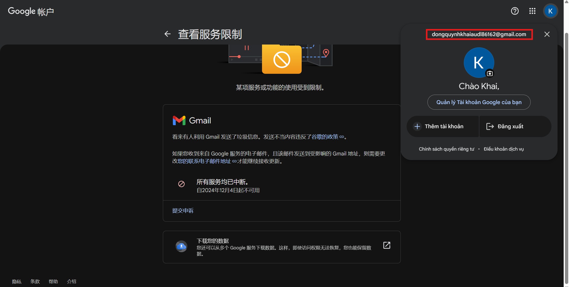Screen dimensions: 569x287
Task: Click the cloud download icon
Action: 181,246
